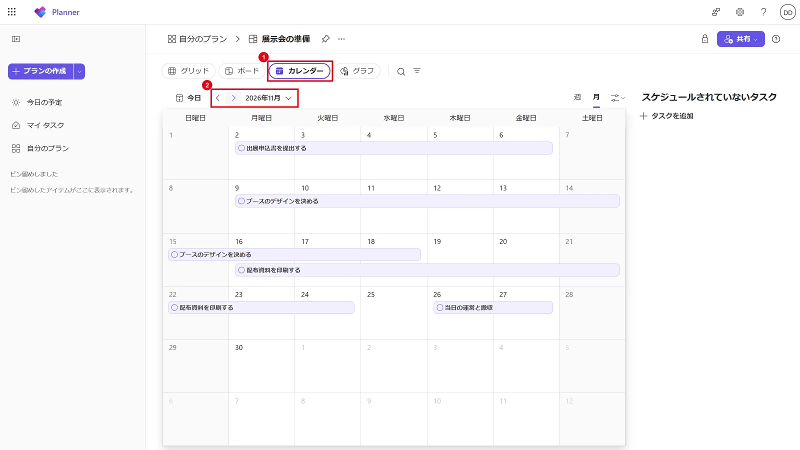Jump to 今日 in calendar

pyautogui.click(x=188, y=98)
